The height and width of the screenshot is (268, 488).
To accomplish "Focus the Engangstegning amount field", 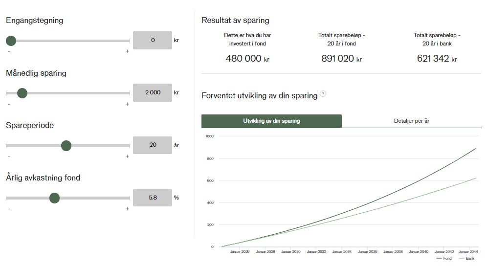I will coord(153,40).
